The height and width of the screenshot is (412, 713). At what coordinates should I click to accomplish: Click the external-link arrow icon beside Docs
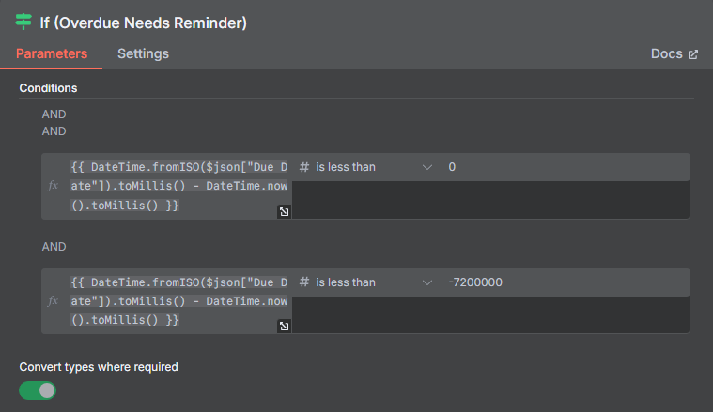pyautogui.click(x=693, y=54)
